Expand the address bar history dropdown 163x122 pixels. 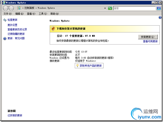click(x=105, y=8)
